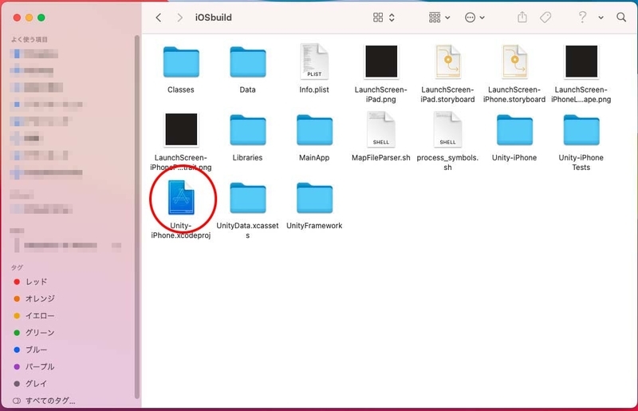This screenshot has height=411, width=638.
Task: Open the view mode up-down chevron selector
Action: pos(392,18)
